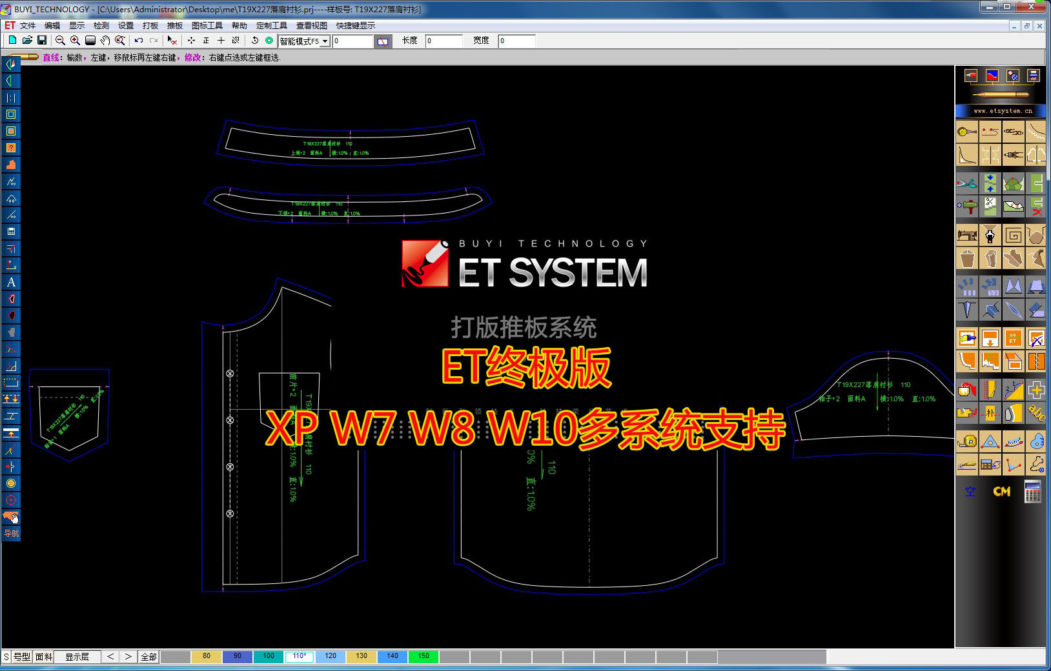This screenshot has height=671, width=1051.
Task: Select the size 150 swatch
Action: click(x=423, y=657)
